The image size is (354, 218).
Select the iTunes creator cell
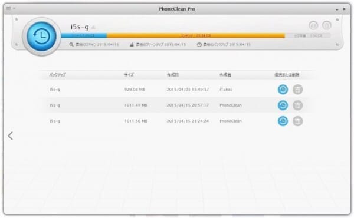[226, 90]
